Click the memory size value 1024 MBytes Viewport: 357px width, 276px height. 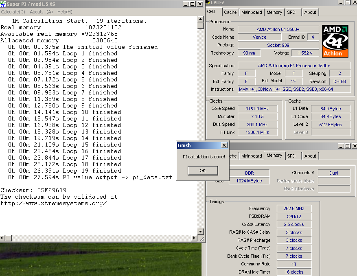249,181
